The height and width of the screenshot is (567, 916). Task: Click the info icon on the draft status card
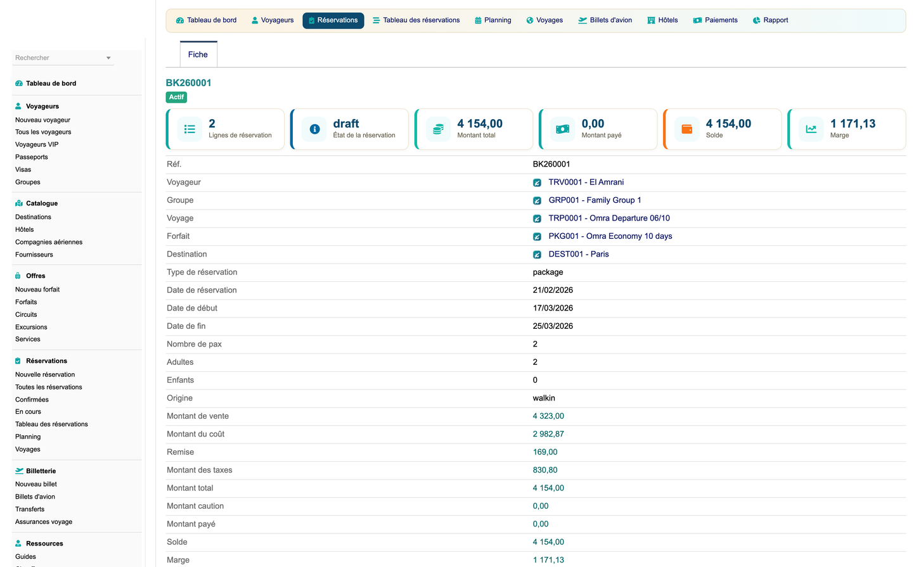click(x=314, y=129)
